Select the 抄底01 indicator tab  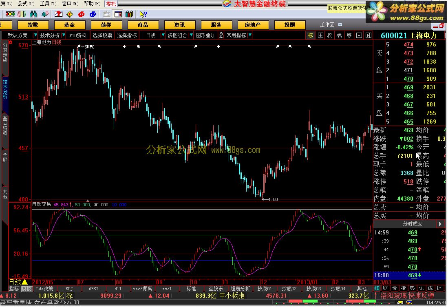(x=265, y=289)
